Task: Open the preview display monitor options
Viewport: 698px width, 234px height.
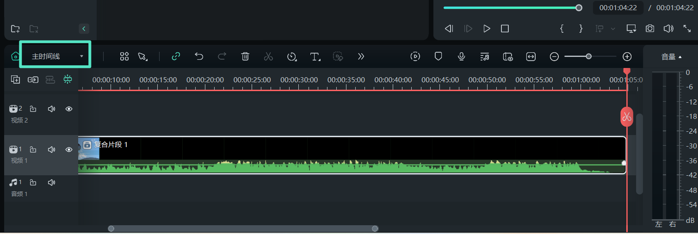Action: pyautogui.click(x=631, y=29)
